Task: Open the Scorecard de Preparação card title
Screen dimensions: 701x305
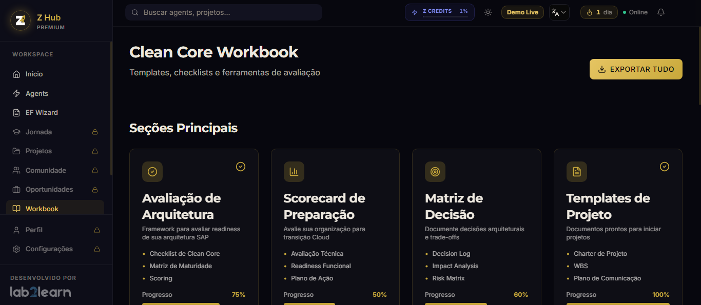Action: click(x=324, y=207)
